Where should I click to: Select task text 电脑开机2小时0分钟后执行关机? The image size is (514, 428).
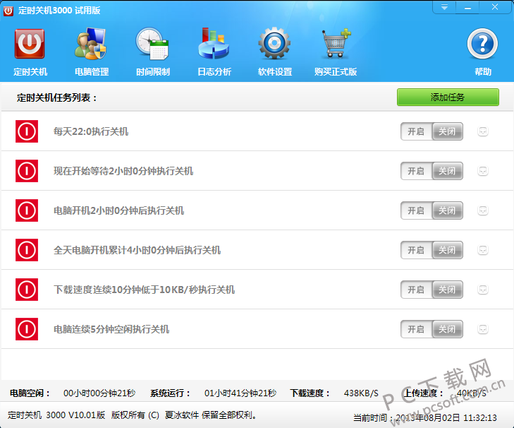coord(118,210)
